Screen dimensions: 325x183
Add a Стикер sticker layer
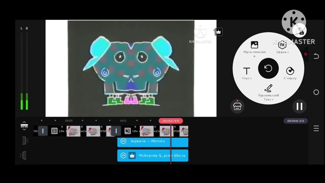pos(290,73)
